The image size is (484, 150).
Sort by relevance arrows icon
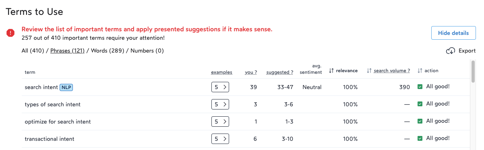[331, 71]
